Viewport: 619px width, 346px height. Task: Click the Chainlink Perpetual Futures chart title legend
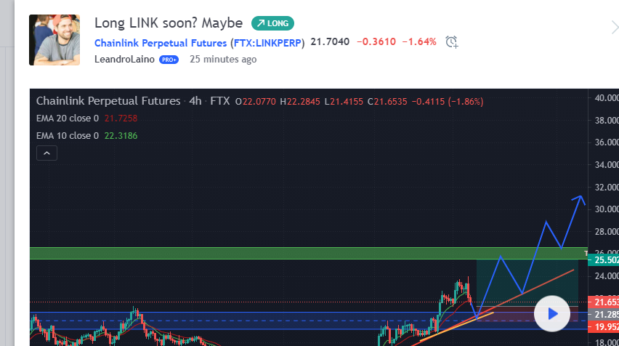108,101
